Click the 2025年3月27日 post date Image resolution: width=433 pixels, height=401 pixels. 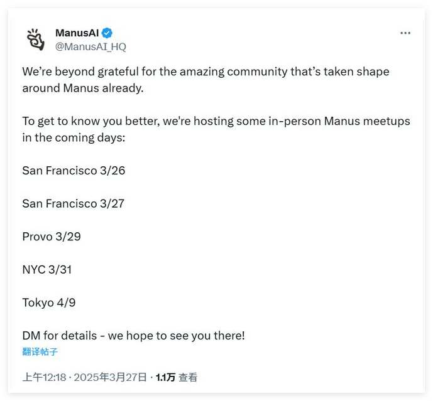(x=110, y=377)
